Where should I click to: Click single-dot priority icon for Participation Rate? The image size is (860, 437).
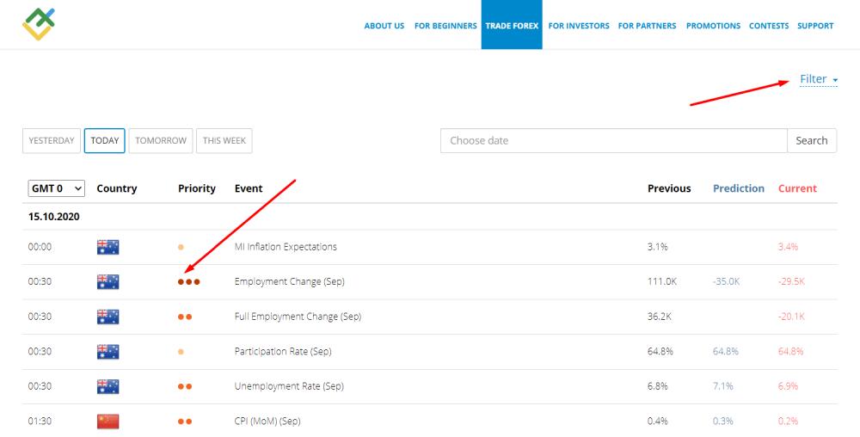(181, 352)
